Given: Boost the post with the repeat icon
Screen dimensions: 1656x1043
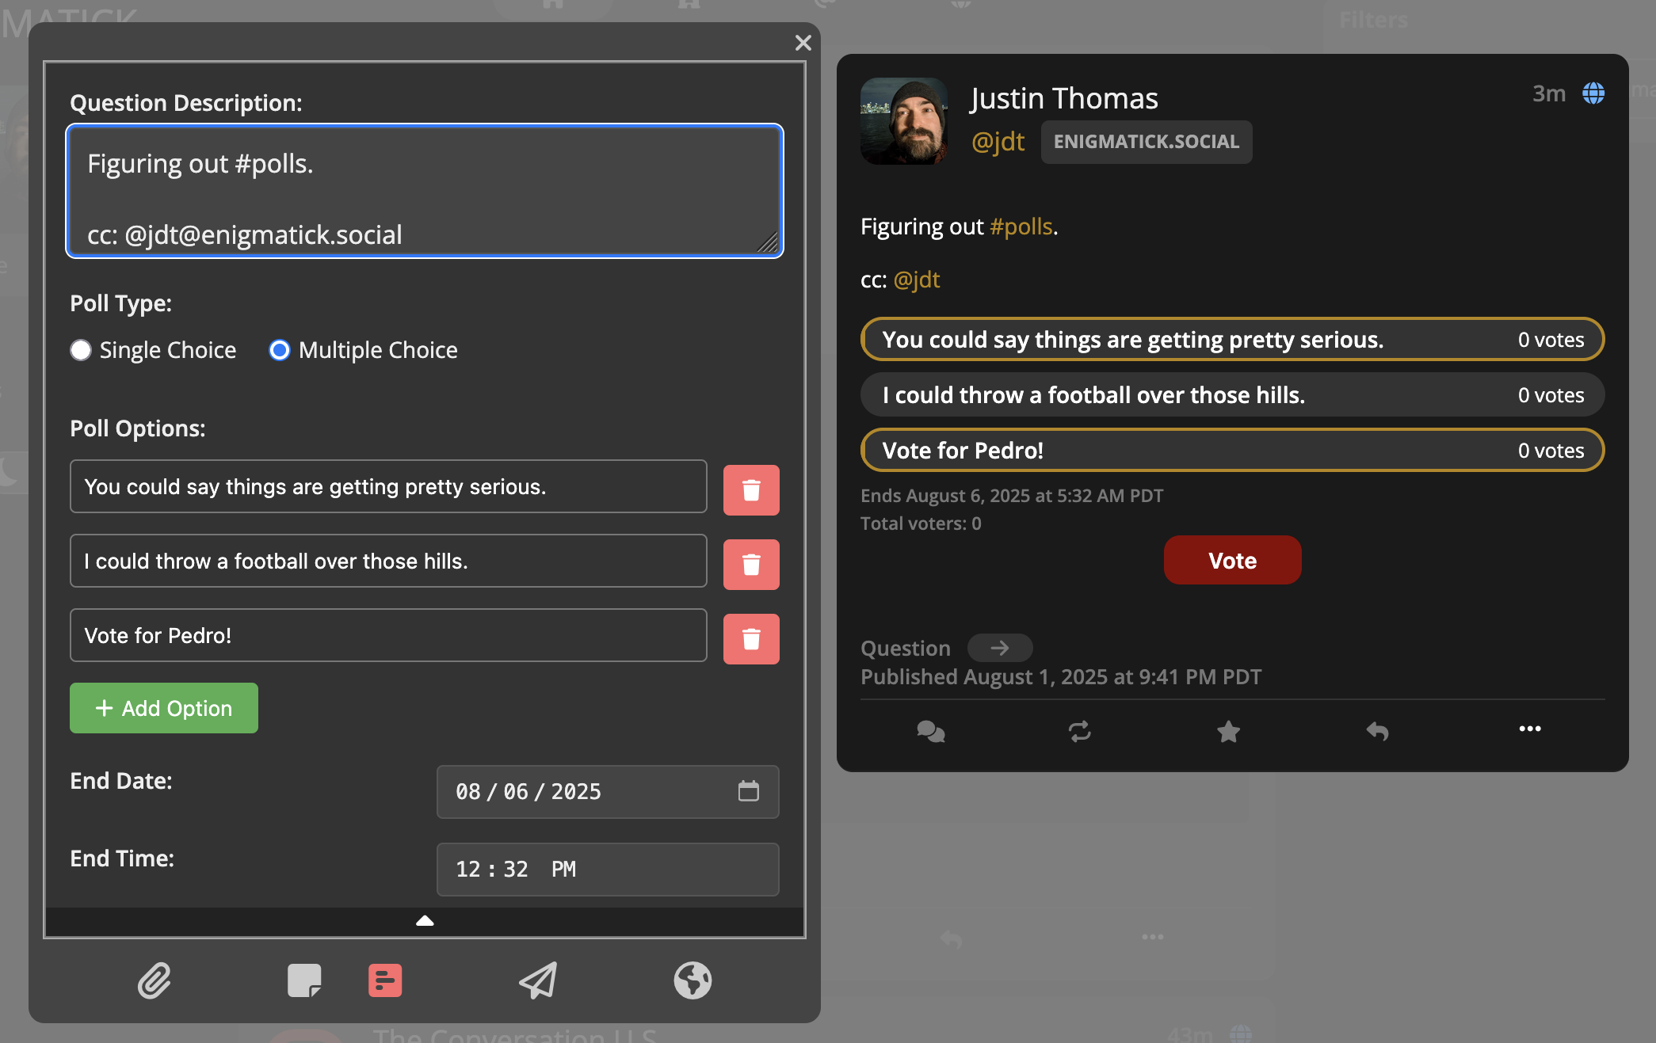Looking at the screenshot, I should (x=1079, y=731).
